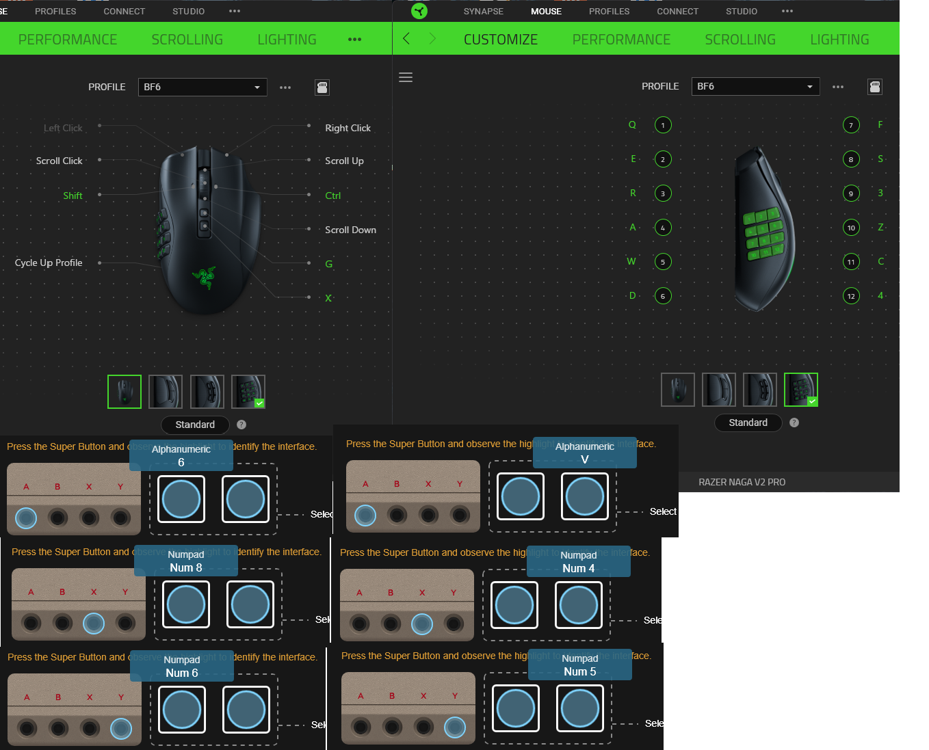929x750 pixels.
Task: Click the Standard button in the left window
Action: (x=195, y=425)
